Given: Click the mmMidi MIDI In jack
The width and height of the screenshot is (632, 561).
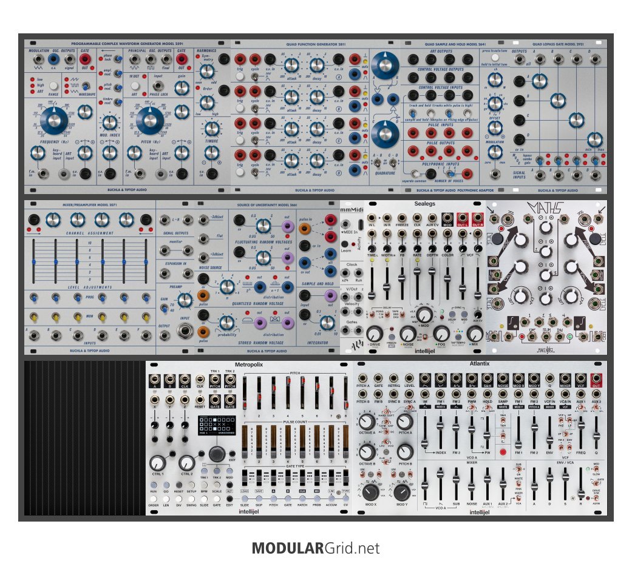Looking at the screenshot, I should pos(345,224).
